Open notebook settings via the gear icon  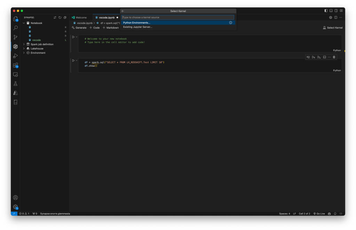[330, 17]
